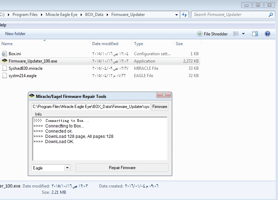Expand arrow after BOX_Data breadcrumb
The width and height of the screenshot is (278, 200).
107,15
